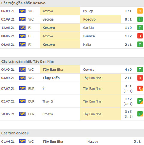Select the 3 : 5 score for Croatia match
The height and width of the screenshot is (145, 144).
128,112
